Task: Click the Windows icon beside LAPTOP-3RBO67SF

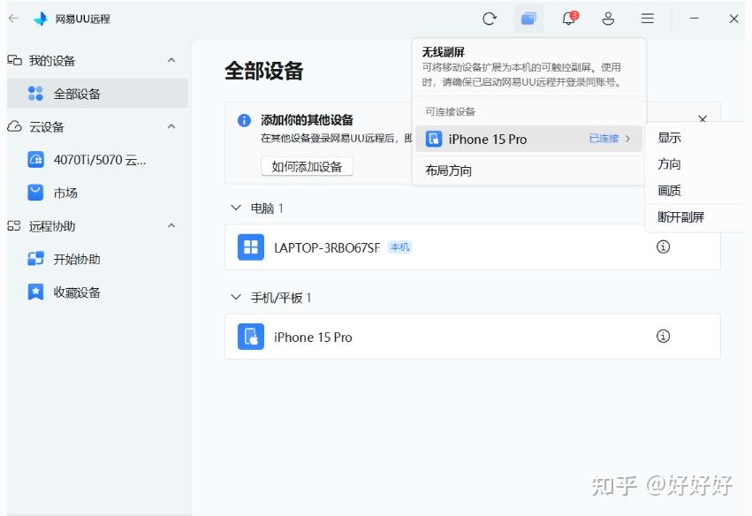Action: point(251,247)
